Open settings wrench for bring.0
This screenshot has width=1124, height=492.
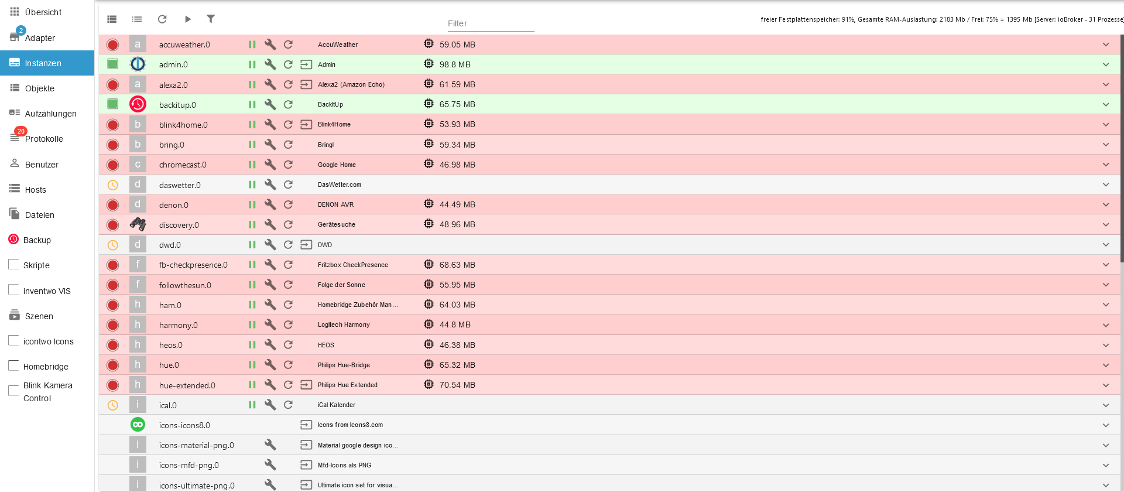270,144
